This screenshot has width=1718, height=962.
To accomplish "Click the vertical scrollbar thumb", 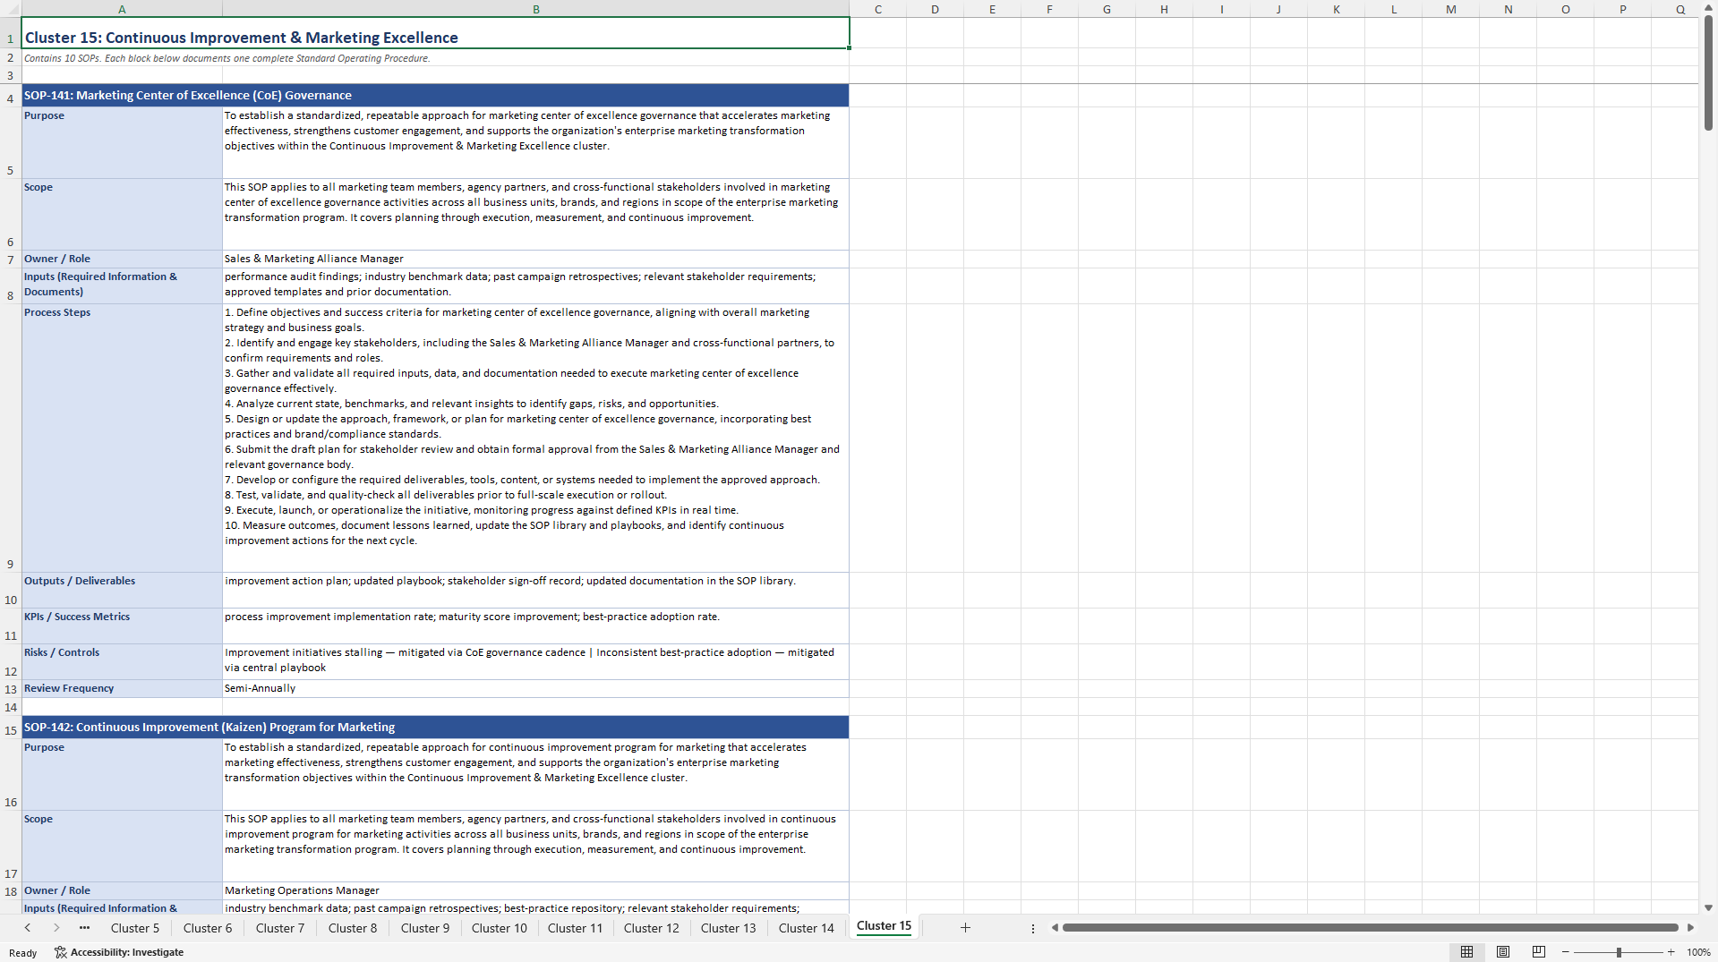I will [1708, 73].
